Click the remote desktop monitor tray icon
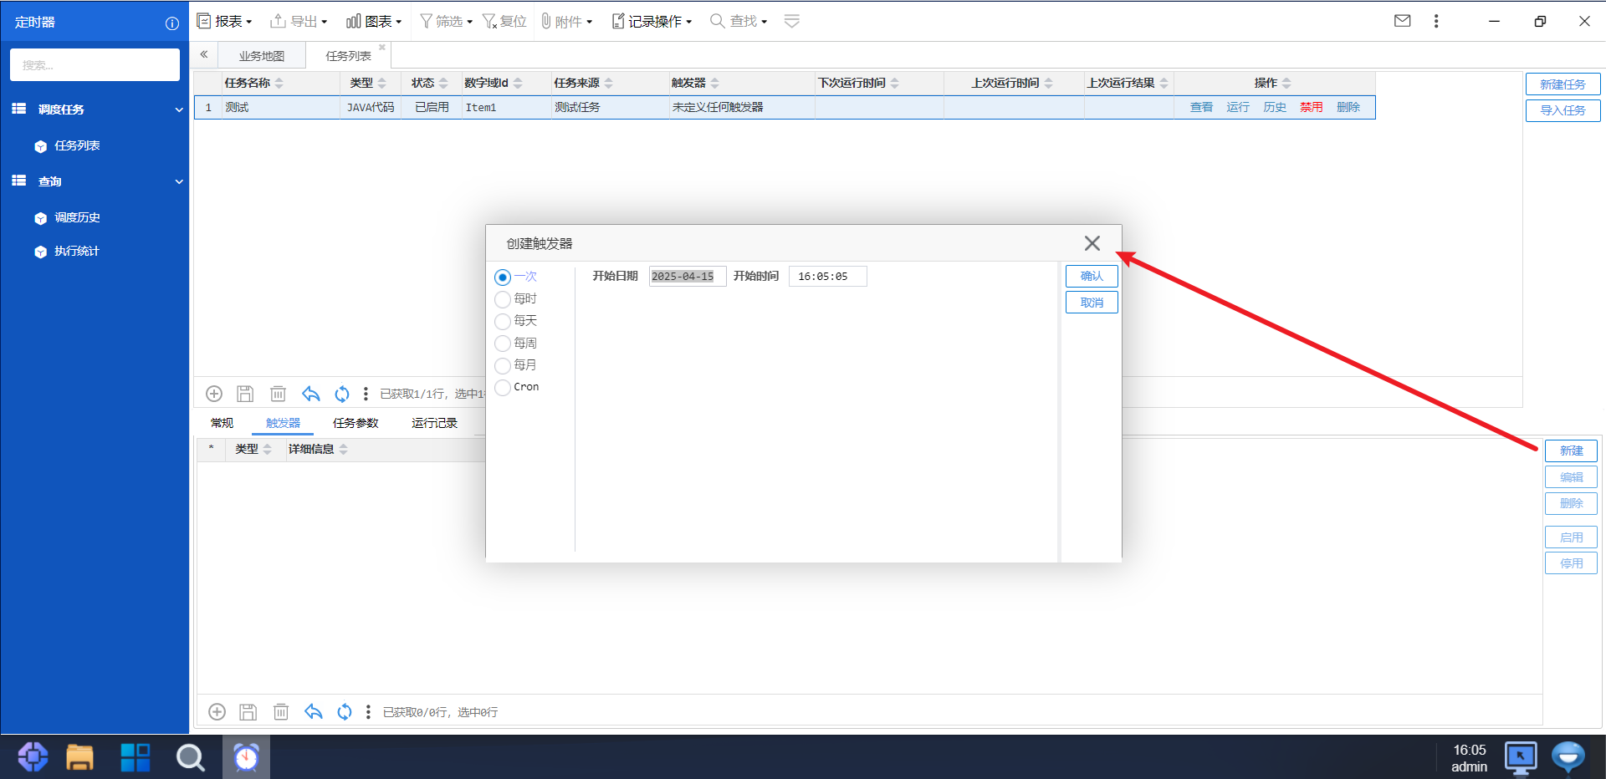The height and width of the screenshot is (779, 1606). (1521, 758)
